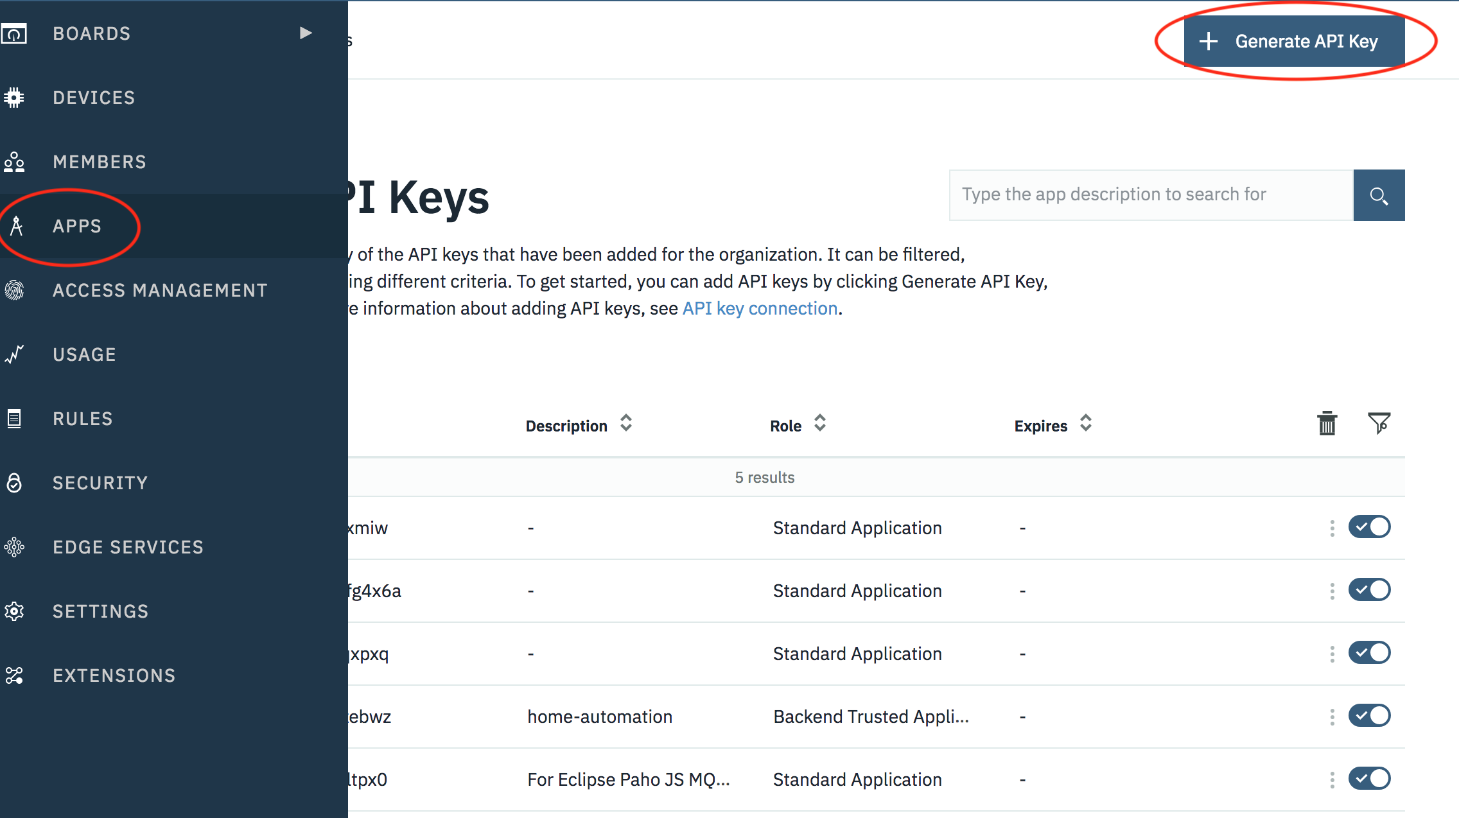Click the Access Management fingerprint icon
1459x818 pixels.
[x=14, y=290]
